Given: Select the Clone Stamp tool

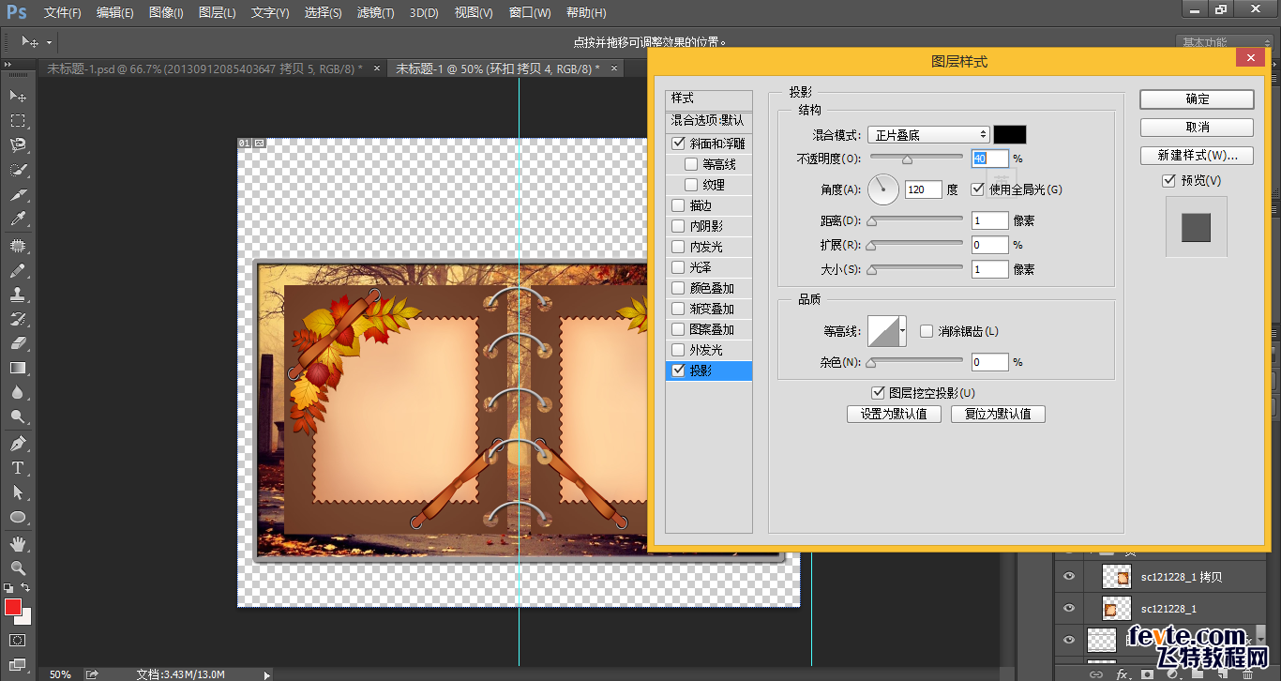Looking at the screenshot, I should [x=18, y=295].
